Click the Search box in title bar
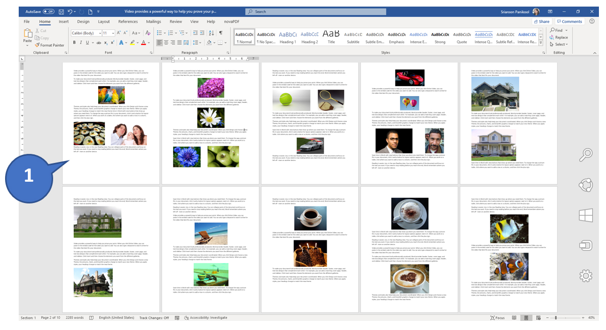This screenshot has width=606, height=330. click(x=316, y=12)
